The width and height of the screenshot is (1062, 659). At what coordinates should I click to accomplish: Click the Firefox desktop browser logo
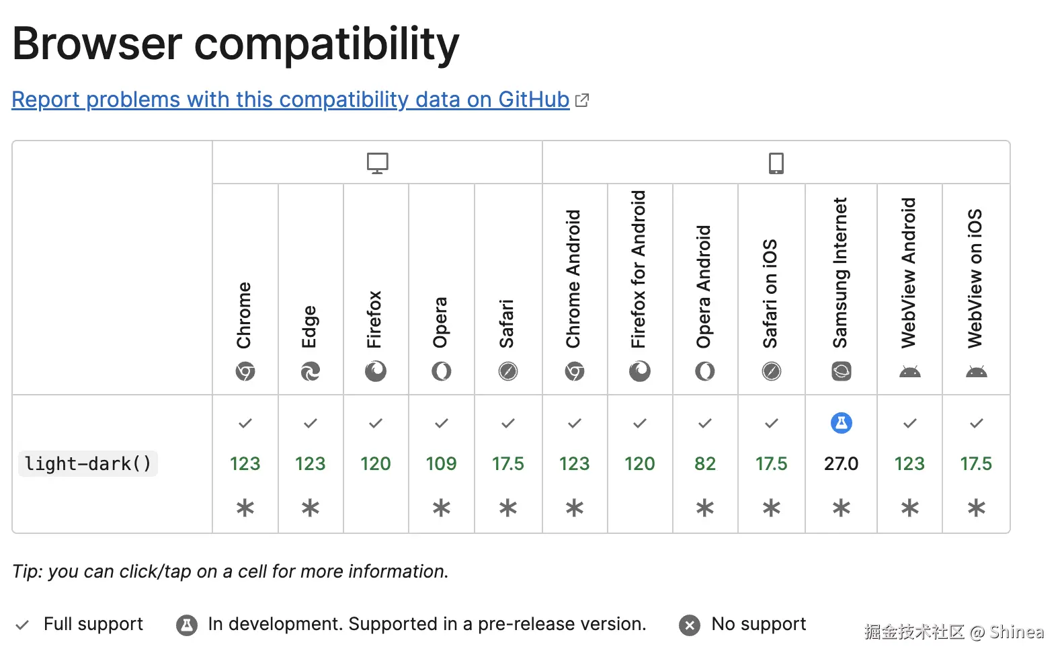pos(376,371)
